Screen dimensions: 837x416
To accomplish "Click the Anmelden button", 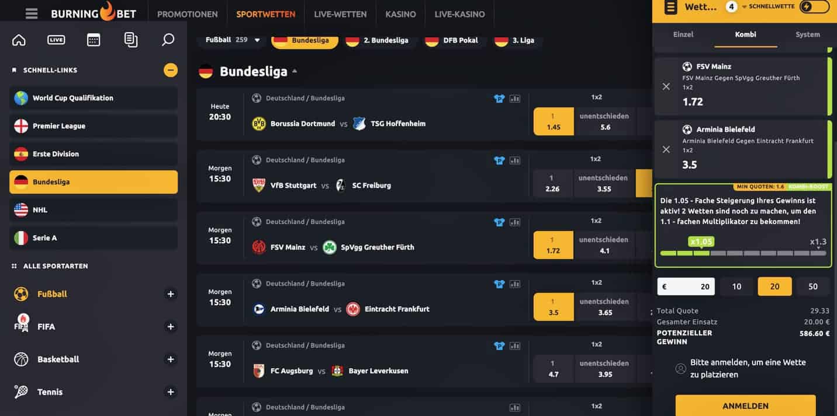I will pyautogui.click(x=745, y=405).
